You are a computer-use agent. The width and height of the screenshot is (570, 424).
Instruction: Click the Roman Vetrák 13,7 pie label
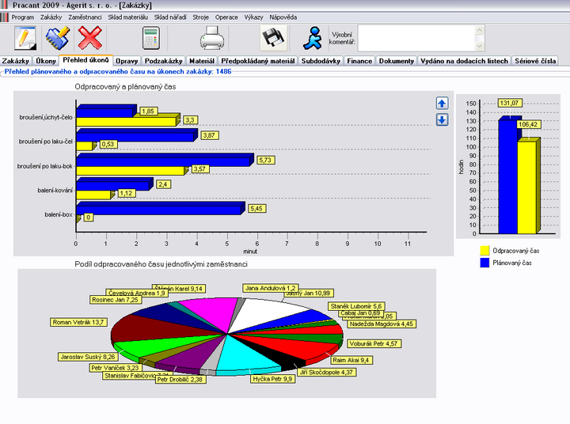tap(78, 322)
